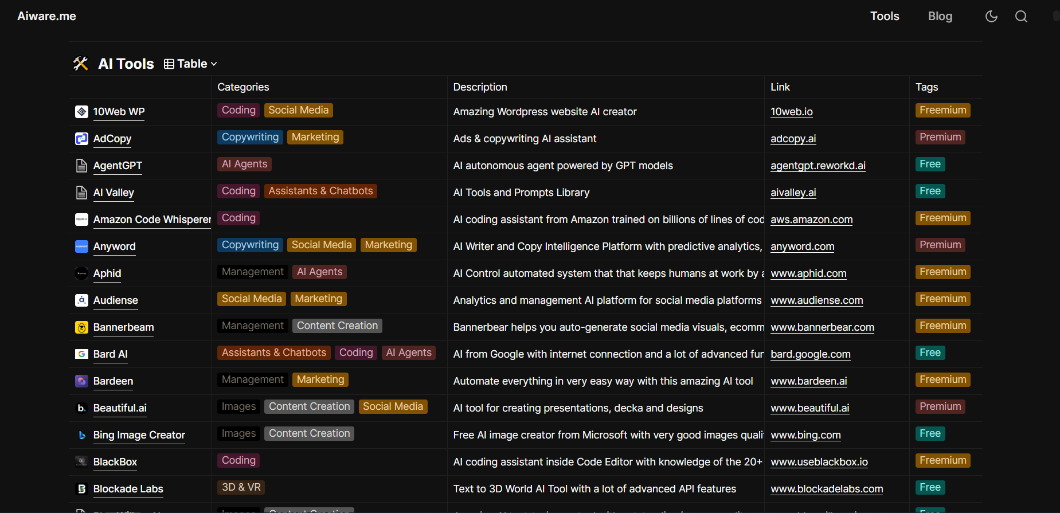The image size is (1060, 513).
Task: Open the Table view dropdown
Action: pos(190,64)
